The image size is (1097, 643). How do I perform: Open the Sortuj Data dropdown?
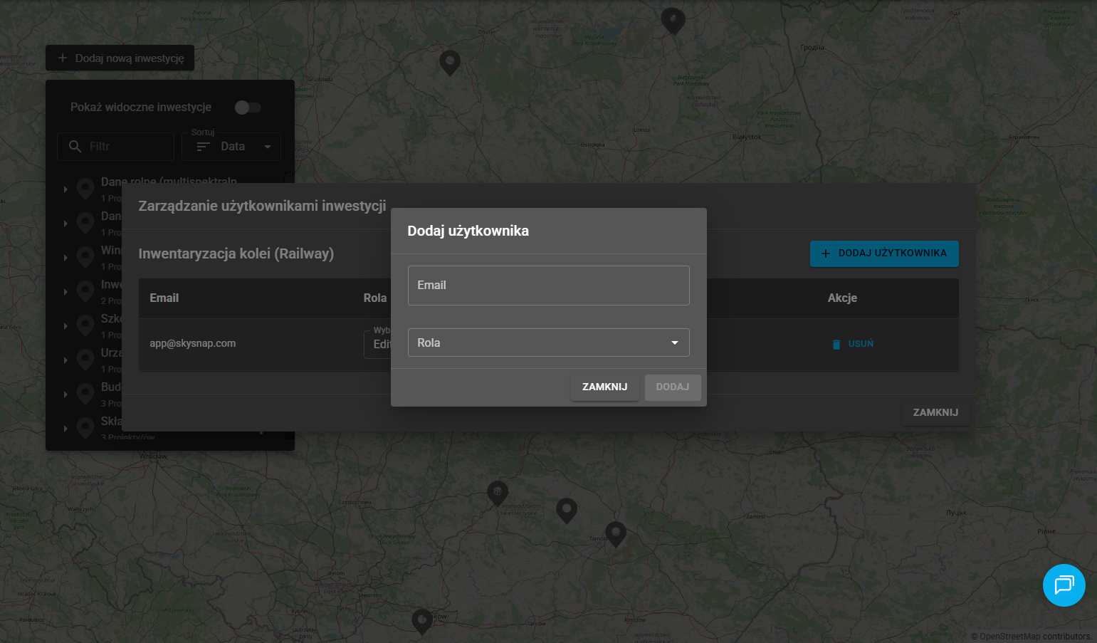(231, 147)
